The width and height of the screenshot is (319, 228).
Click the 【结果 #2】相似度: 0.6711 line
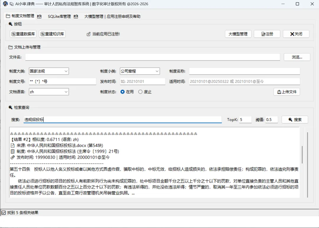44,139
